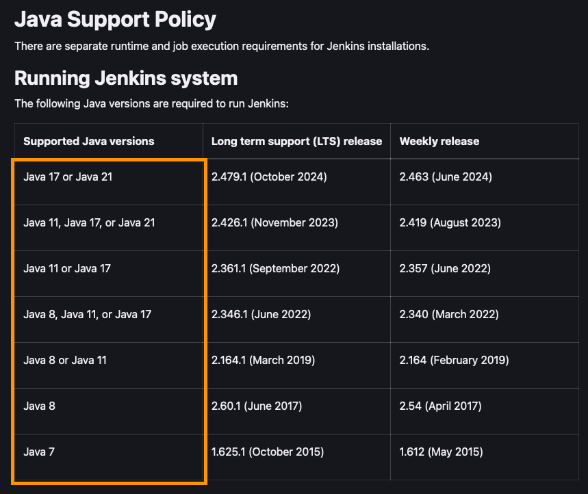Click the Java 8 table cell
The width and height of the screenshot is (588, 494).
39,406
